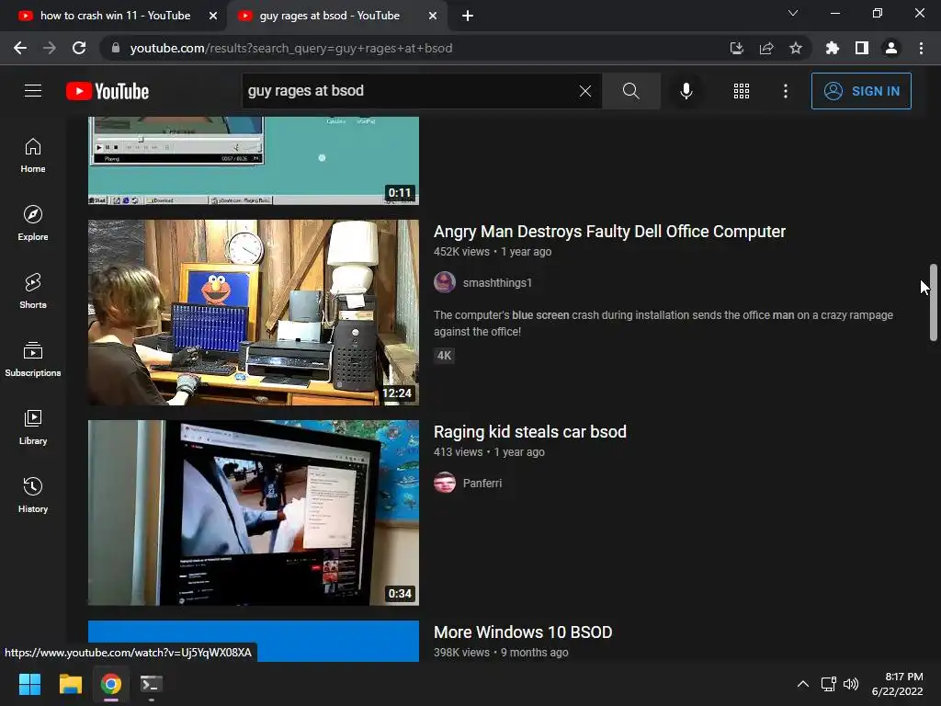Open File Explorer from taskbar

pos(70,684)
